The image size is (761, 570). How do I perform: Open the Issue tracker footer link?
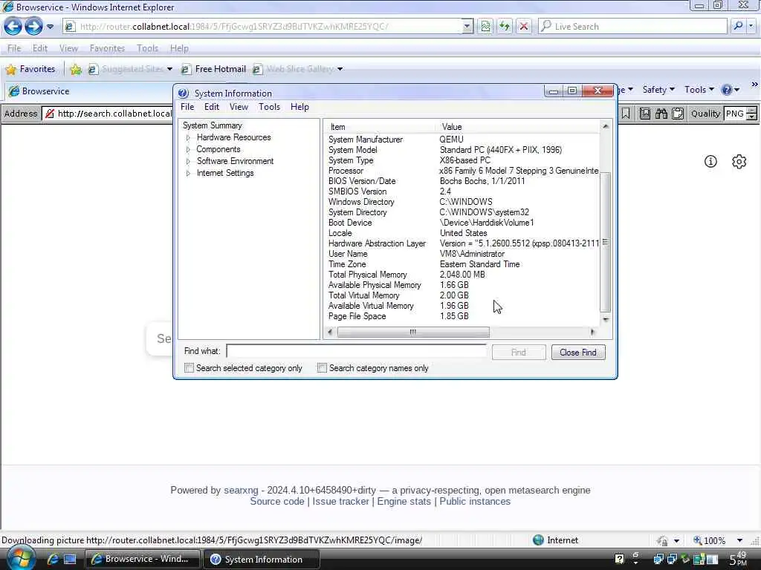click(x=340, y=502)
